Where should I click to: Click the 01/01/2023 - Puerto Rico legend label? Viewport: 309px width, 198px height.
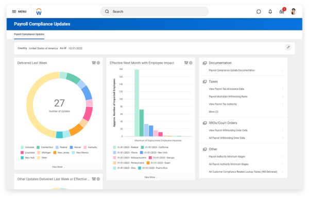point(155,168)
